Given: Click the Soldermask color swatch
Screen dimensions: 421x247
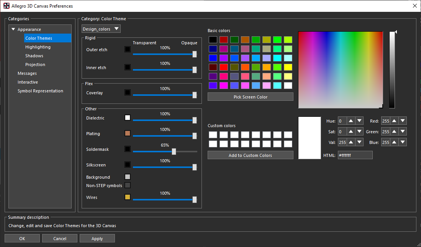Looking at the screenshot, I should click(128, 149).
